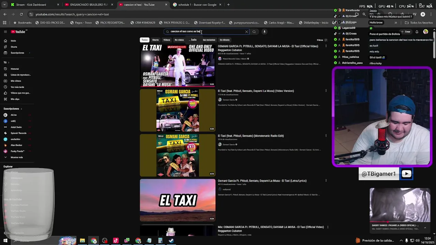The width and height of the screenshot is (436, 245).
Task: Open the El Taxi Letra/Lyrics thumbnail
Action: pos(177,200)
